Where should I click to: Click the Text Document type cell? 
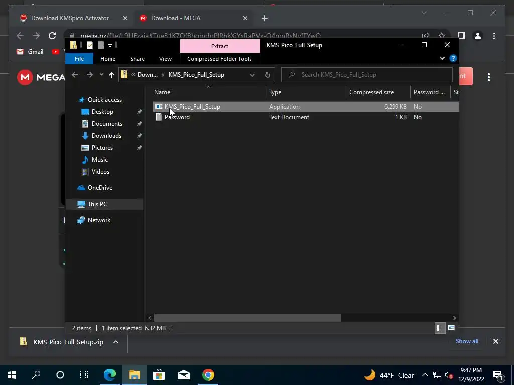[x=289, y=117]
